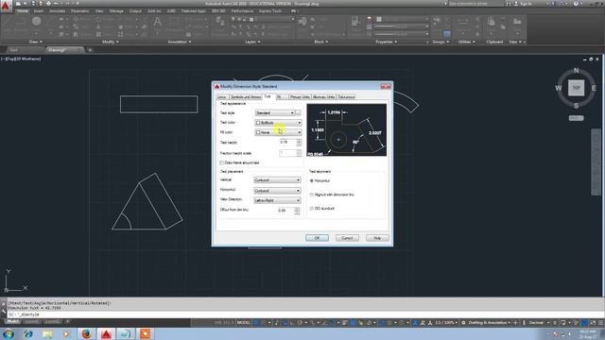Viewport: 605px width, 340px height.
Task: Click the W compass letter on ViewCube
Action: click(x=559, y=88)
